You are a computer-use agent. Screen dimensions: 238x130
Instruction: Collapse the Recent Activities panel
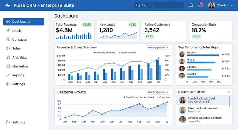[229, 92]
